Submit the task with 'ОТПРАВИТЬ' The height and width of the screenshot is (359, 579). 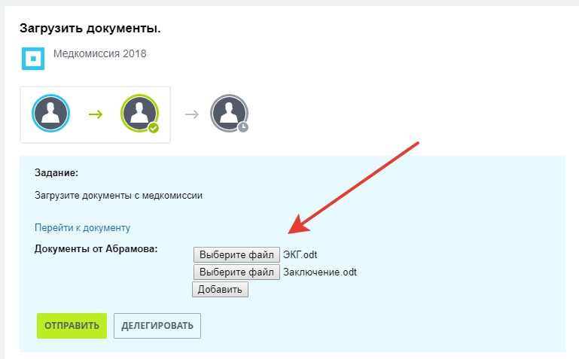[x=72, y=326]
